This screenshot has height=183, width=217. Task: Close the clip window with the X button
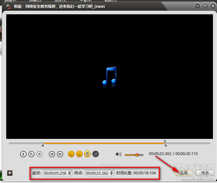click(213, 6)
